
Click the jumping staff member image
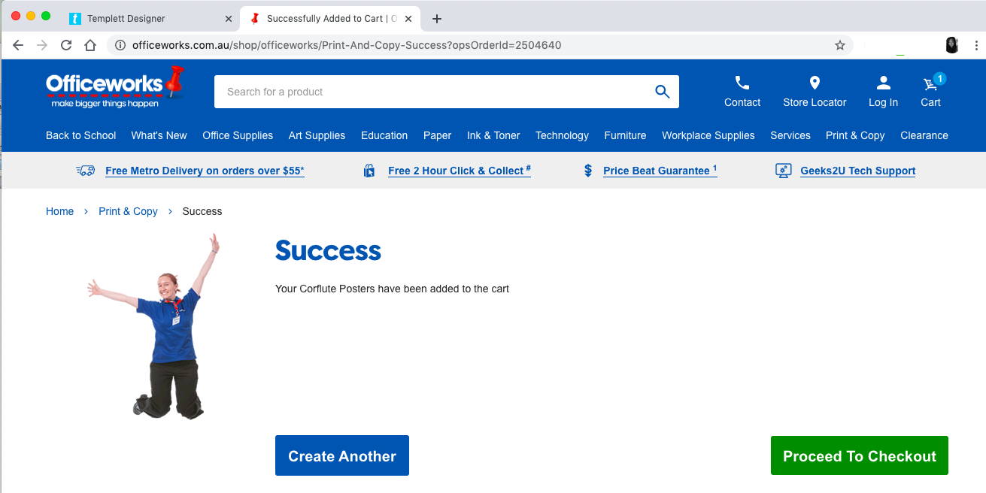[x=153, y=326]
